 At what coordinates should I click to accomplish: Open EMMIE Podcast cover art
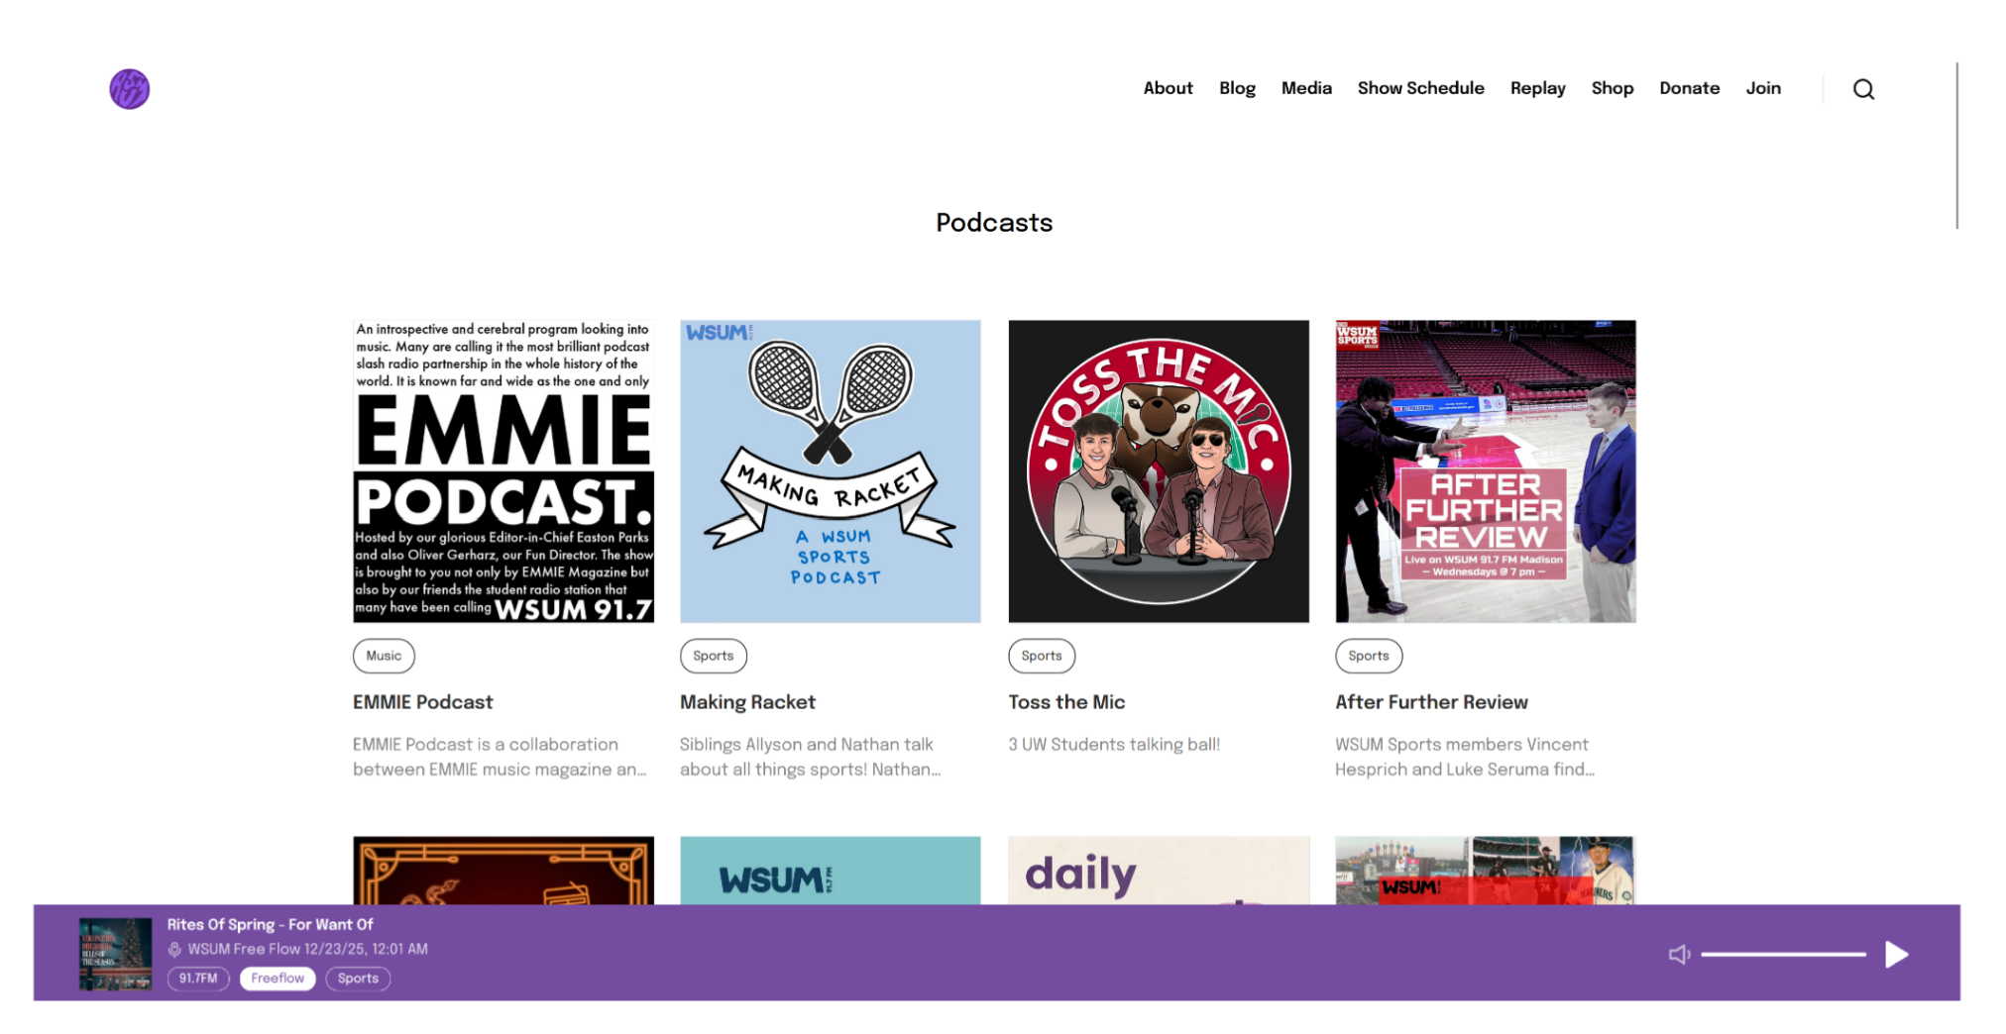[x=503, y=471]
